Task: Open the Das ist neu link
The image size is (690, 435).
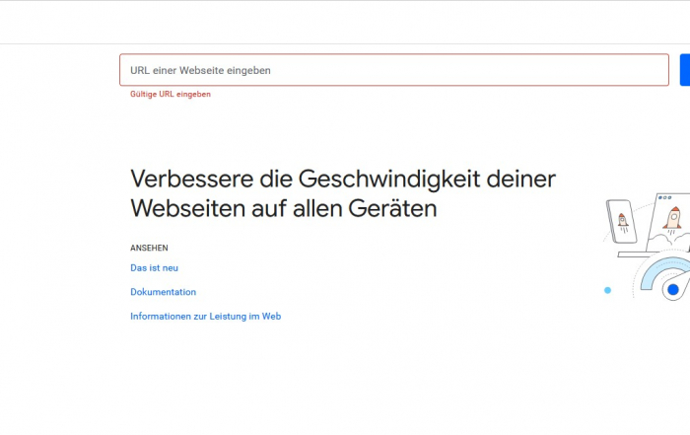Action: [x=154, y=267]
